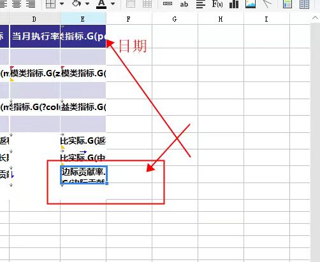Open the borders dropdown arrow
Viewport: 320px width, 262px height.
(x=62, y=4)
